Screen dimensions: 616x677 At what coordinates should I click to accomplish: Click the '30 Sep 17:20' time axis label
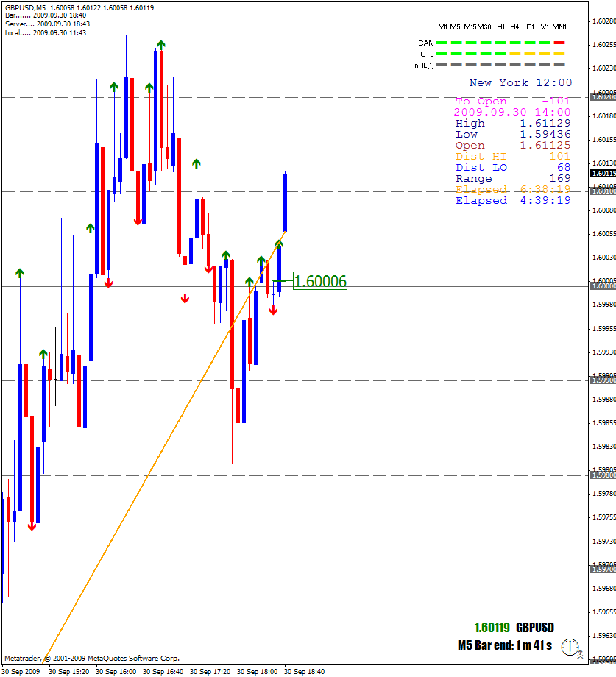pos(210,671)
